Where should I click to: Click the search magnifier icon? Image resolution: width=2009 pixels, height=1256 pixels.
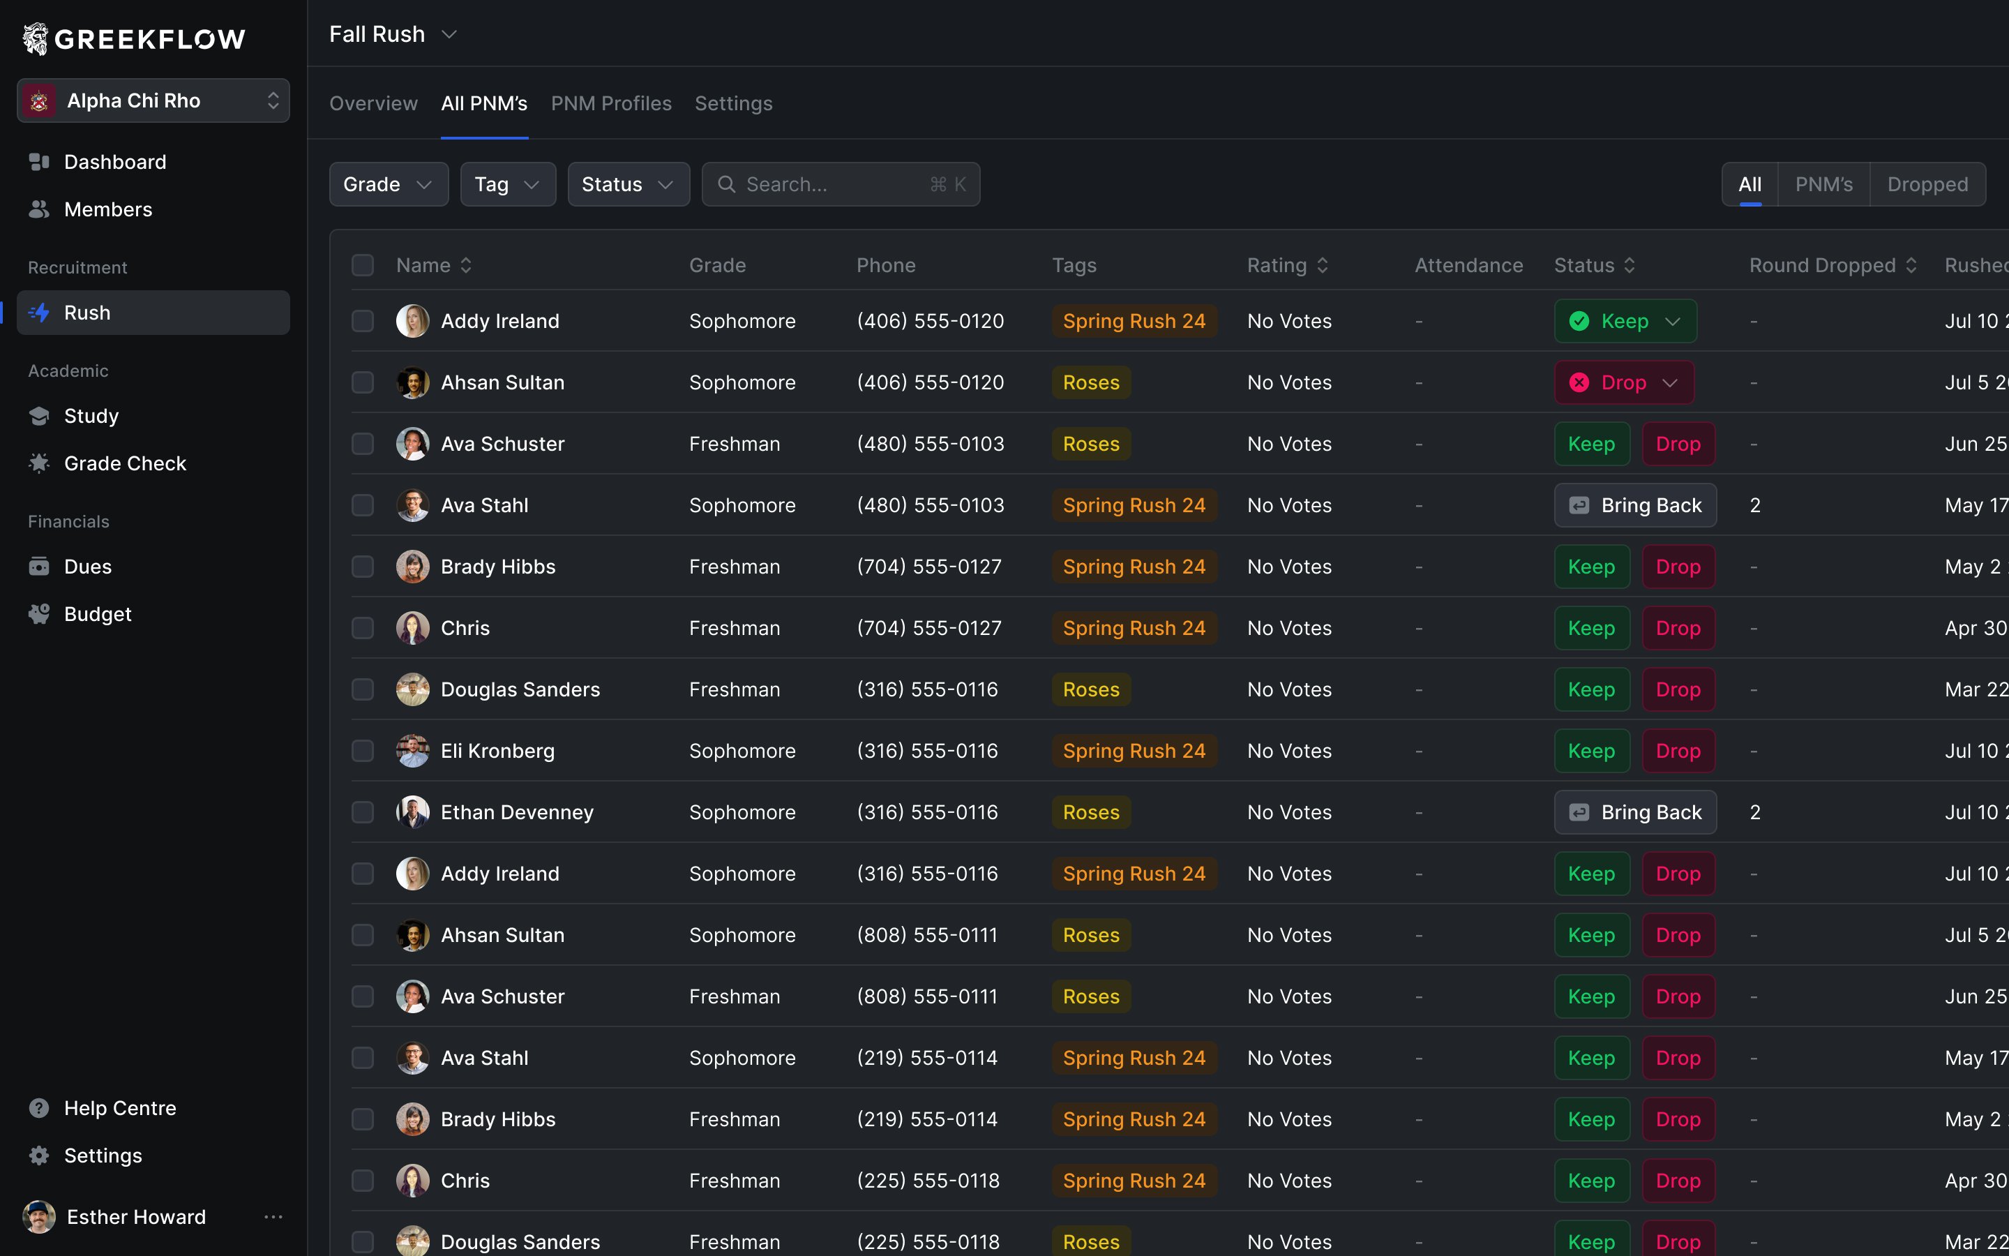[726, 184]
